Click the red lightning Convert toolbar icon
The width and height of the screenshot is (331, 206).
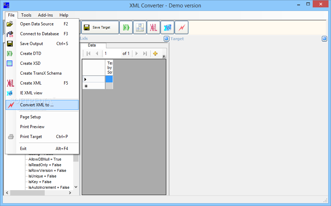[182, 27]
